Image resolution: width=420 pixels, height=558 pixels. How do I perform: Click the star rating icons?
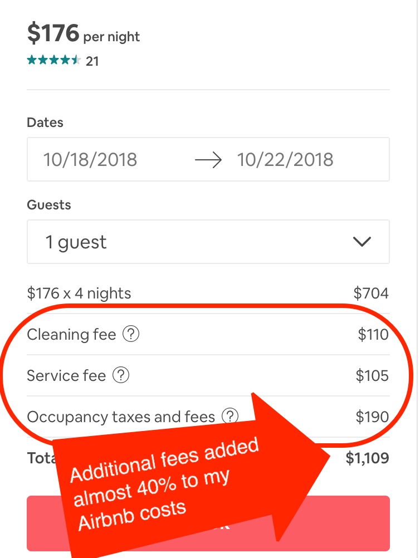coord(53,60)
